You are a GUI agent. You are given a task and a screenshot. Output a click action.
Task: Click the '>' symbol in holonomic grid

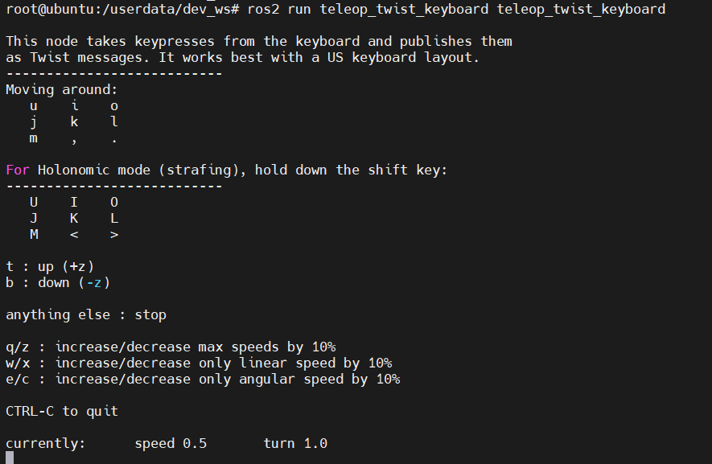114,235
